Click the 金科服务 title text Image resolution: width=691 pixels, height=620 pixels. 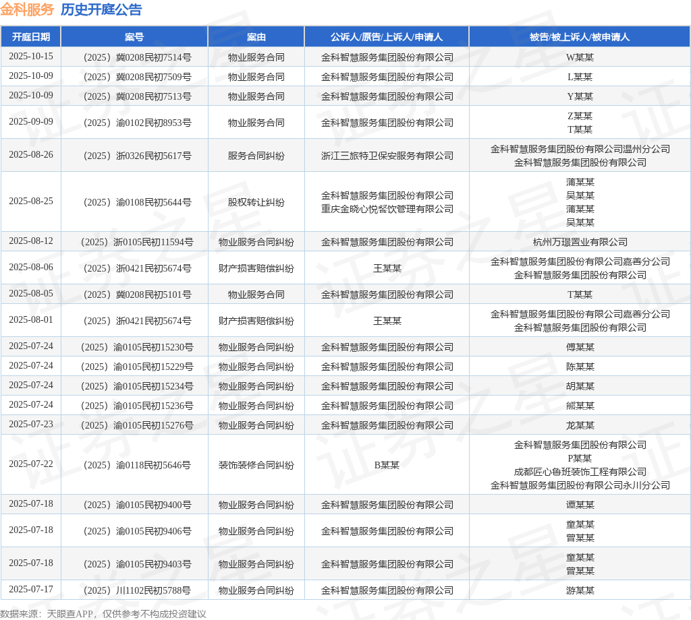click(27, 9)
